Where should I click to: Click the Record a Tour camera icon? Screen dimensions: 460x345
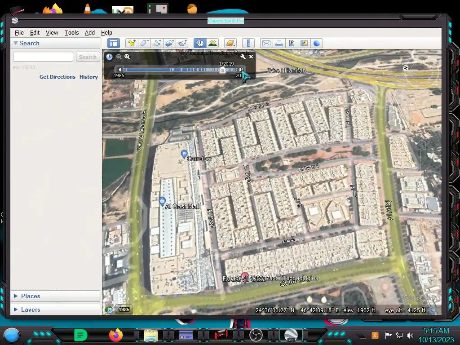point(182,44)
